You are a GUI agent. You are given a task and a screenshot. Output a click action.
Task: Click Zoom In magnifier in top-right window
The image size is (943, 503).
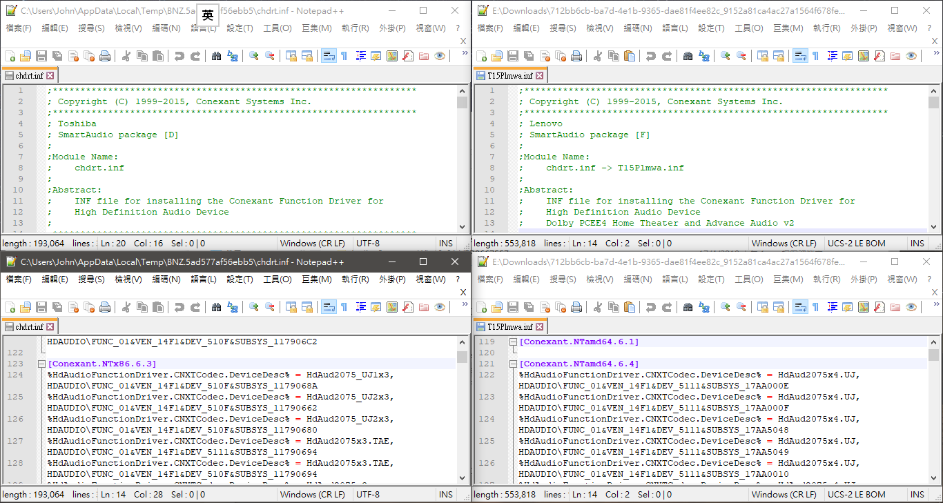pos(726,56)
